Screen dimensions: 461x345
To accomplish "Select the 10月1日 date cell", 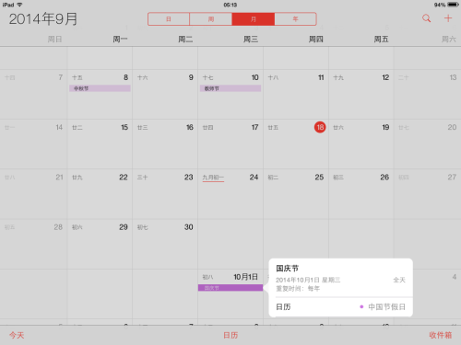I will [x=230, y=293].
